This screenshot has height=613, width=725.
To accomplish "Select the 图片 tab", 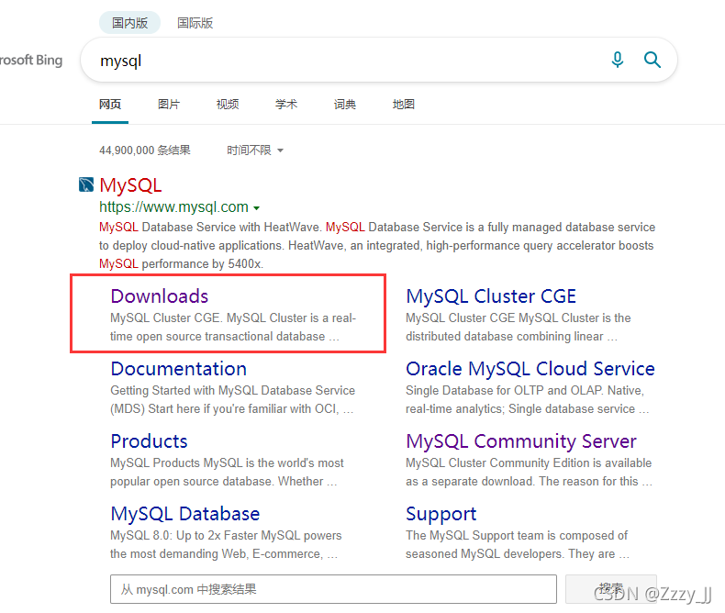I will tap(169, 104).
